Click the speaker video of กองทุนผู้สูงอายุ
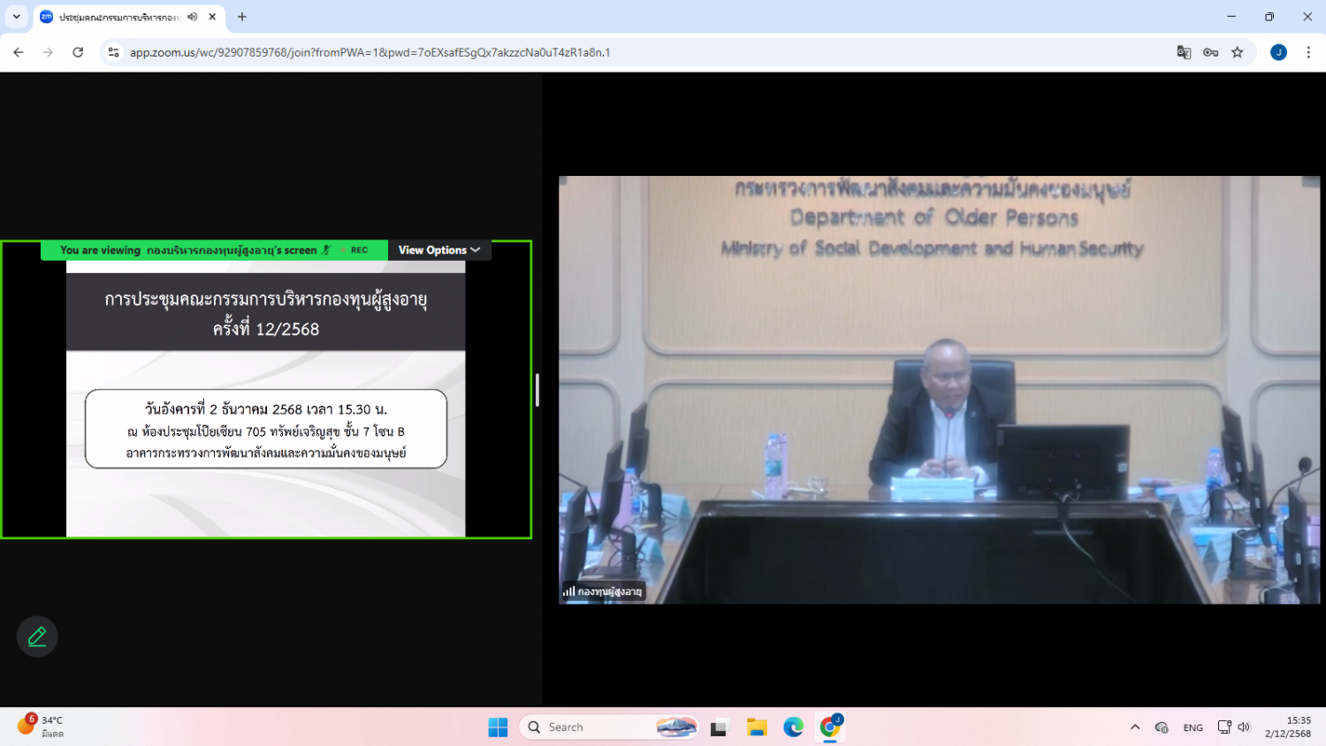1326x746 pixels. pos(939,390)
